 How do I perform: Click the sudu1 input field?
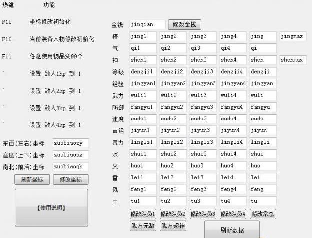pos(143,119)
